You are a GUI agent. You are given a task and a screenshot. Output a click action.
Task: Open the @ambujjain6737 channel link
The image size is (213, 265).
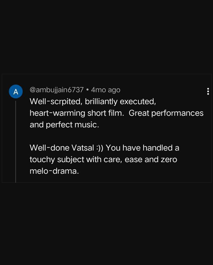[x=57, y=90]
